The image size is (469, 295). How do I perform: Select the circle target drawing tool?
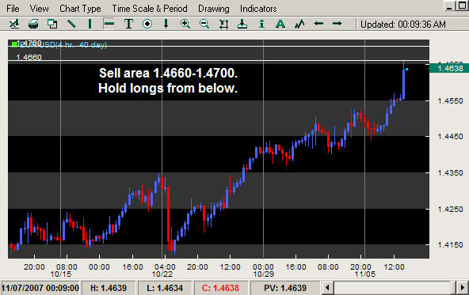tap(147, 24)
